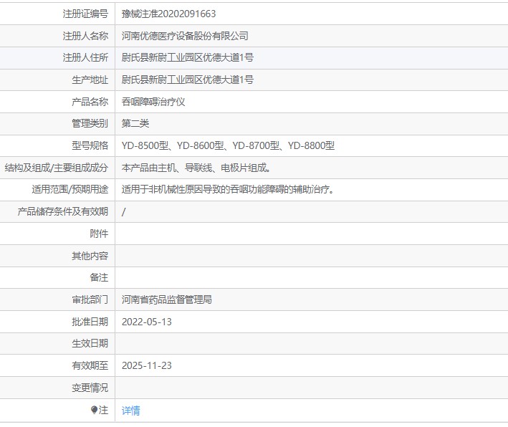Select the text 河南优德医疗设备股份有限公司

point(185,36)
